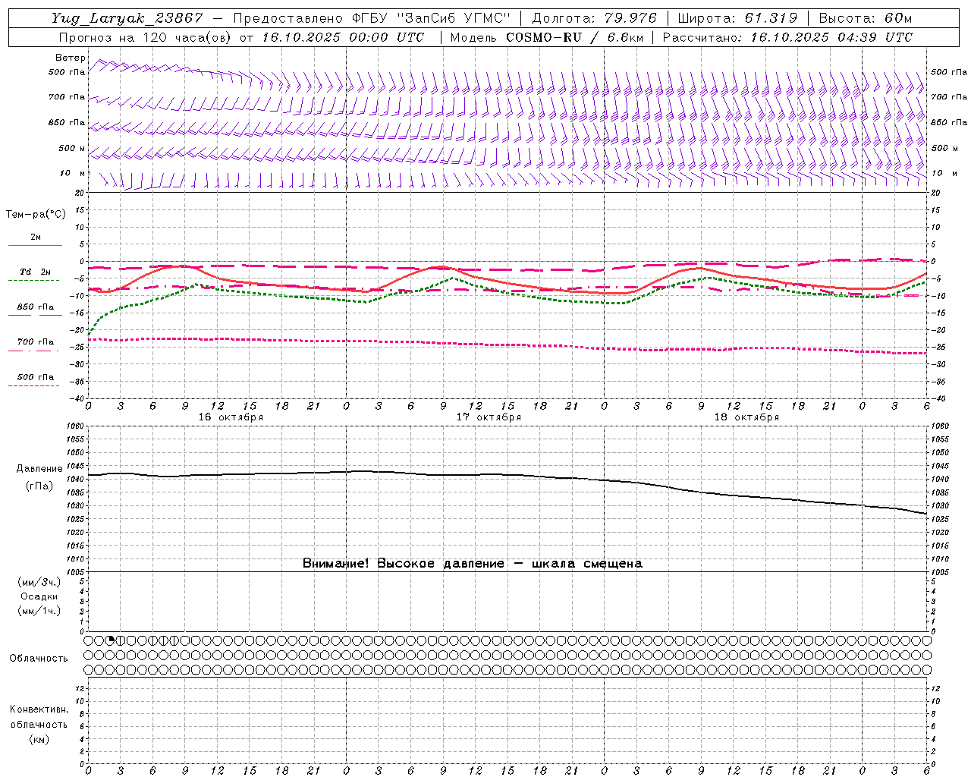This screenshot has width=971, height=777.
Task: Click the 700 гПа wind level label on left
Action: (67, 97)
